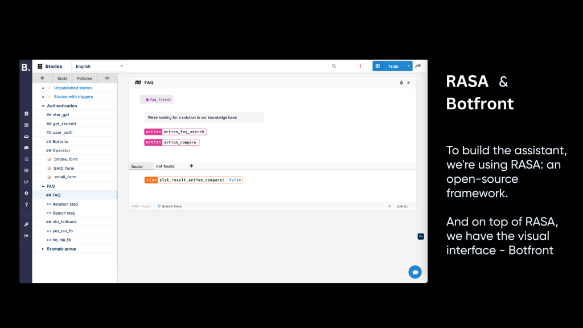Click the small Ps badge icon

click(421, 236)
